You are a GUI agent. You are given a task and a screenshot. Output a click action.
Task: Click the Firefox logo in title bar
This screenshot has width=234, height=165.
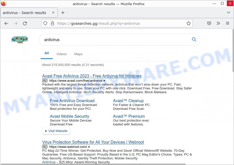point(4,3)
